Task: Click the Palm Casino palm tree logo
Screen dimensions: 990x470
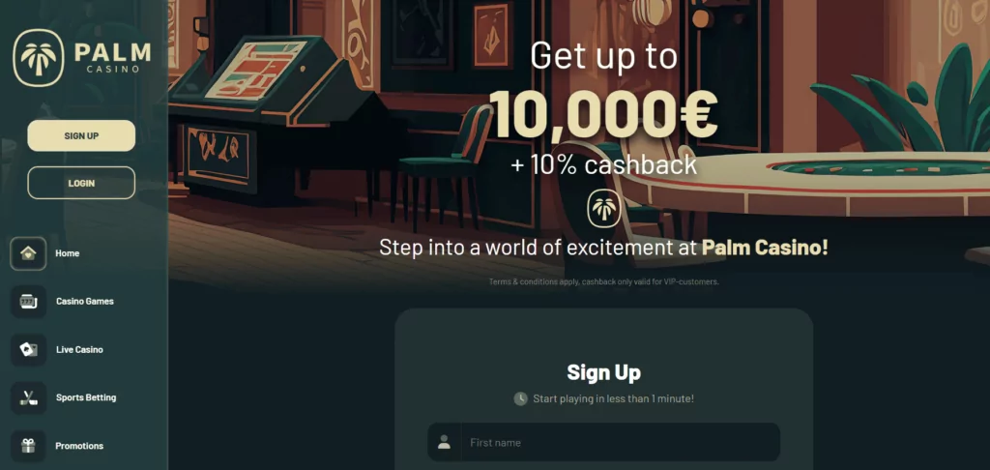Action: pyautogui.click(x=38, y=58)
